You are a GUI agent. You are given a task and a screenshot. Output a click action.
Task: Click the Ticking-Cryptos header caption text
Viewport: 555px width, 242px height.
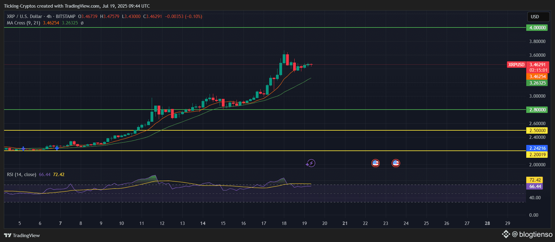77,6
